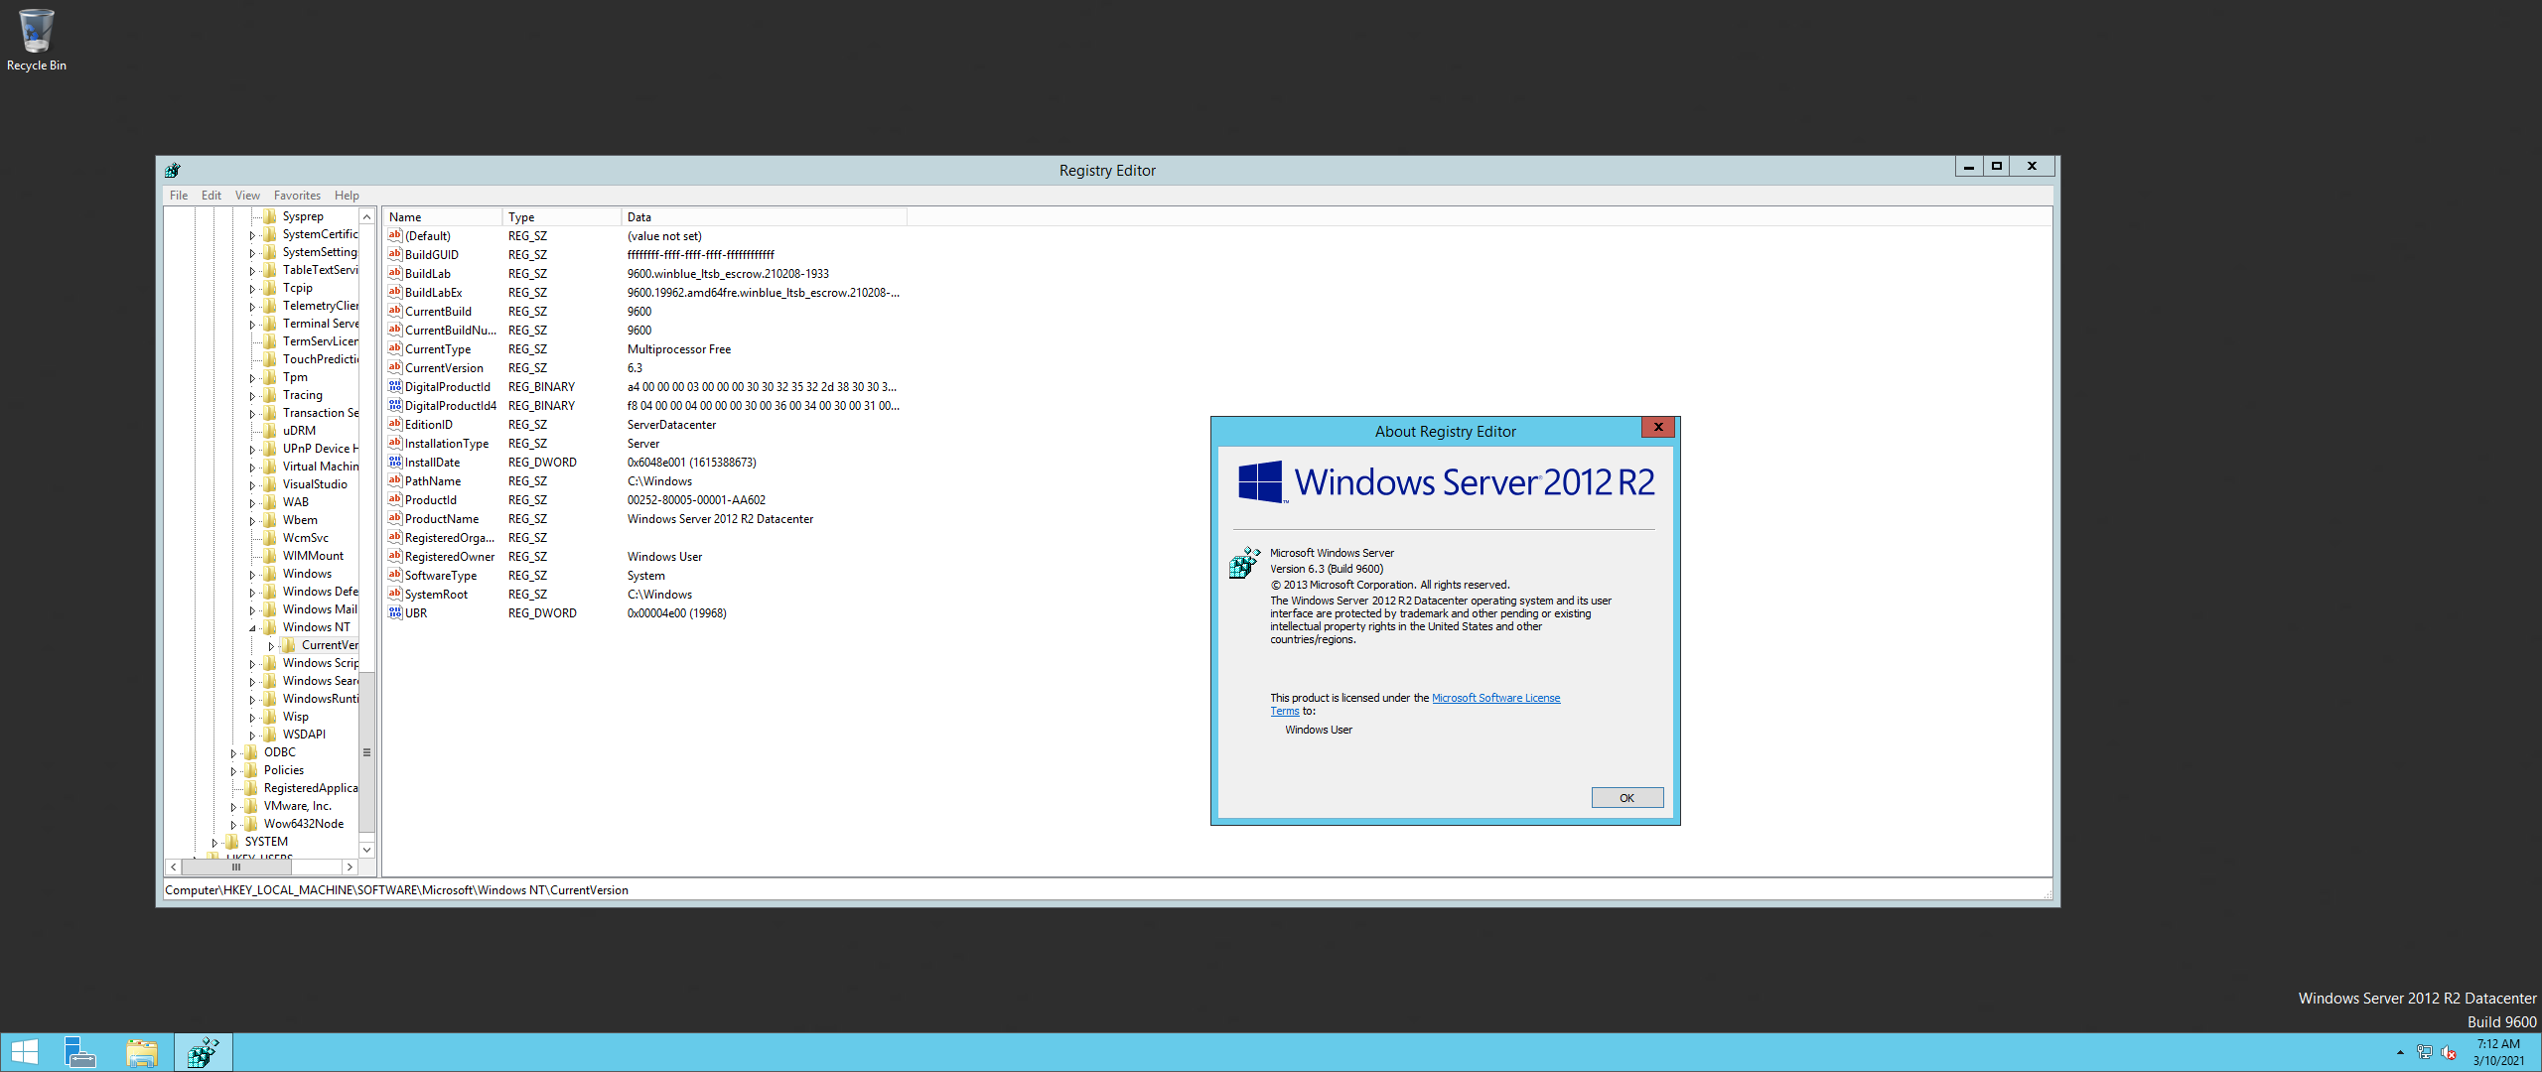Select the VisualStudio tree key

pos(315,484)
